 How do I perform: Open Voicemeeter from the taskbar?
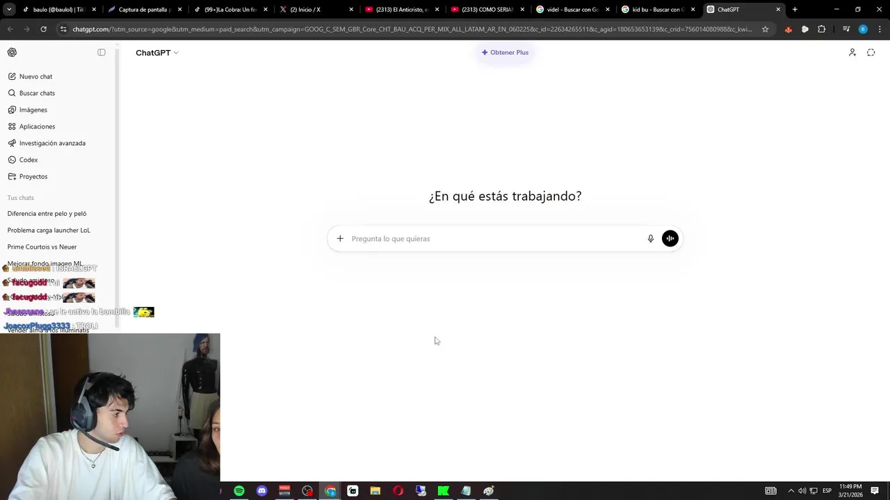point(284,491)
